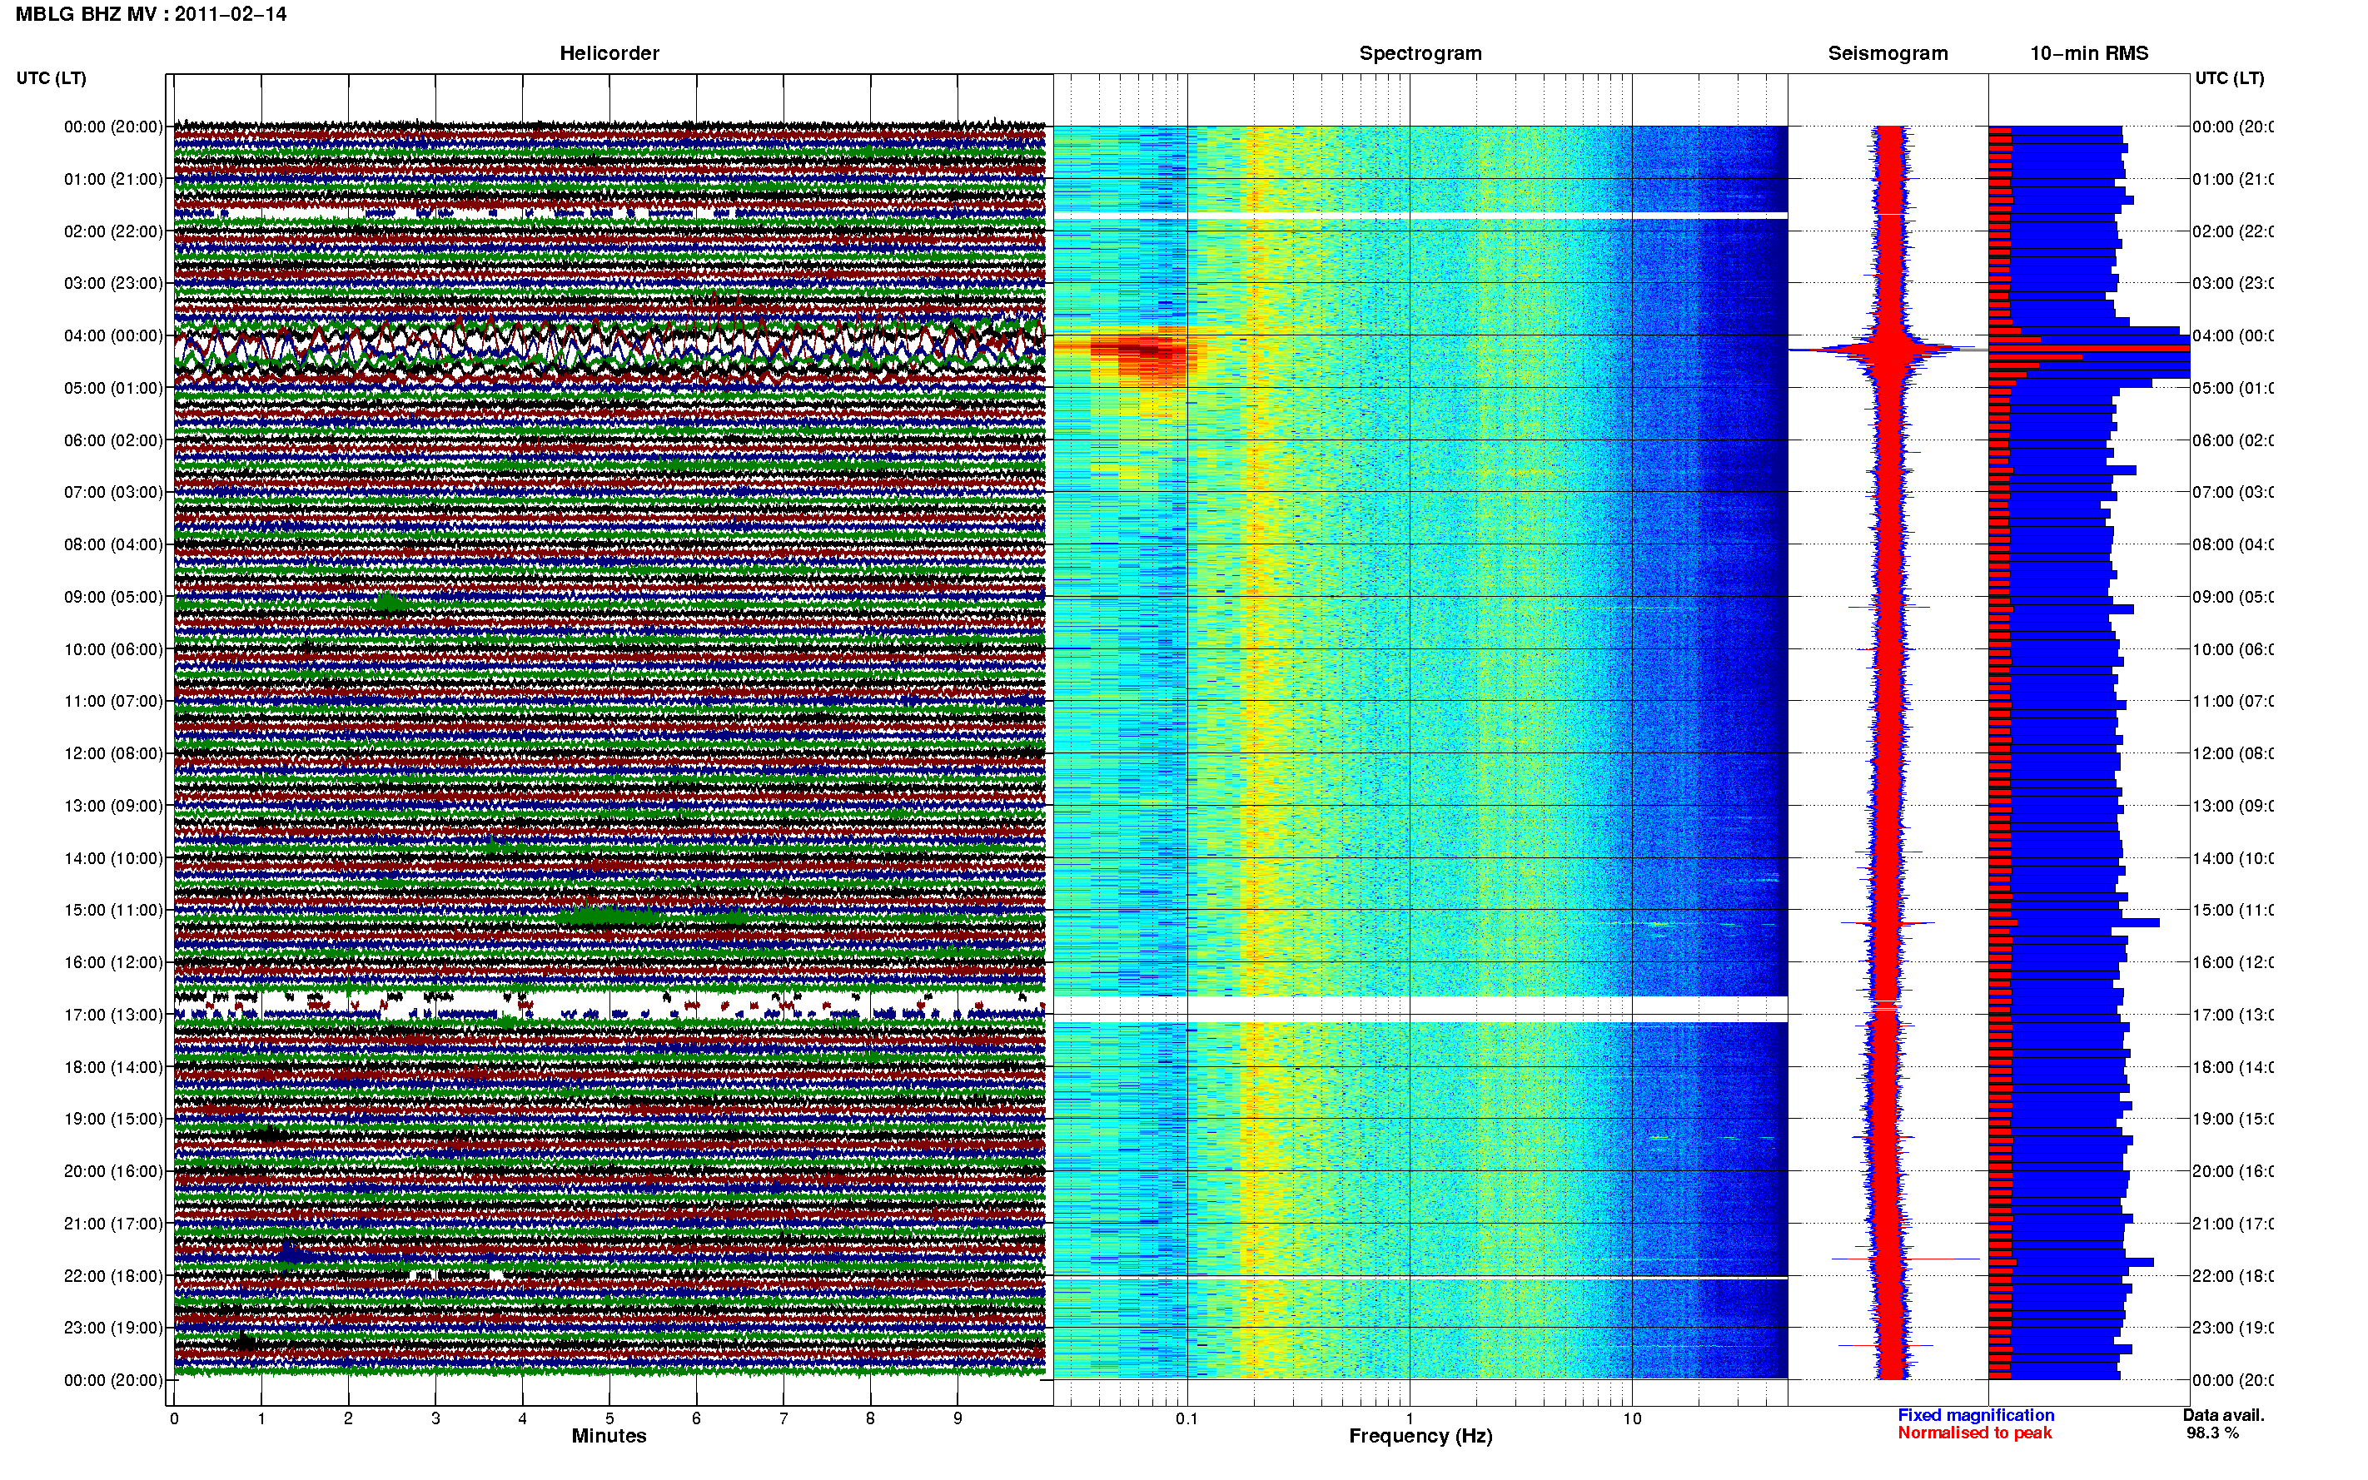Click the 'Data avail.' label

pos(2223,1415)
